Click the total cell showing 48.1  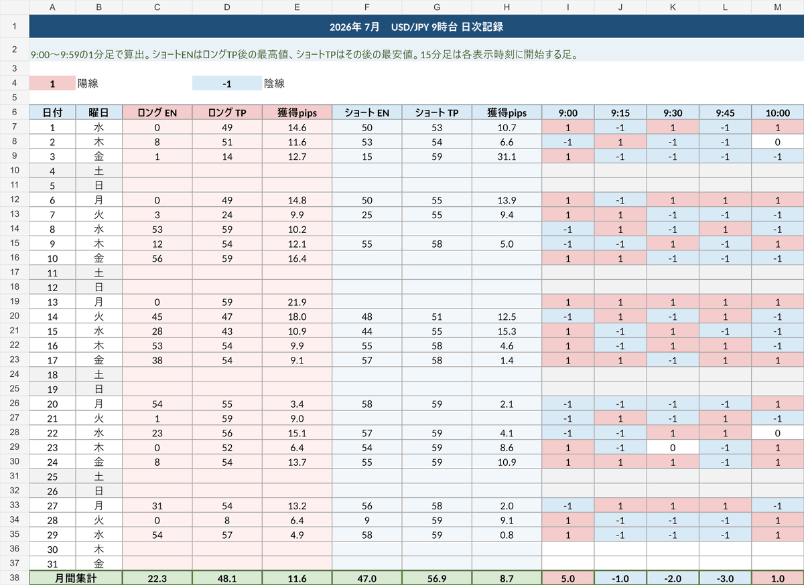coord(226,578)
